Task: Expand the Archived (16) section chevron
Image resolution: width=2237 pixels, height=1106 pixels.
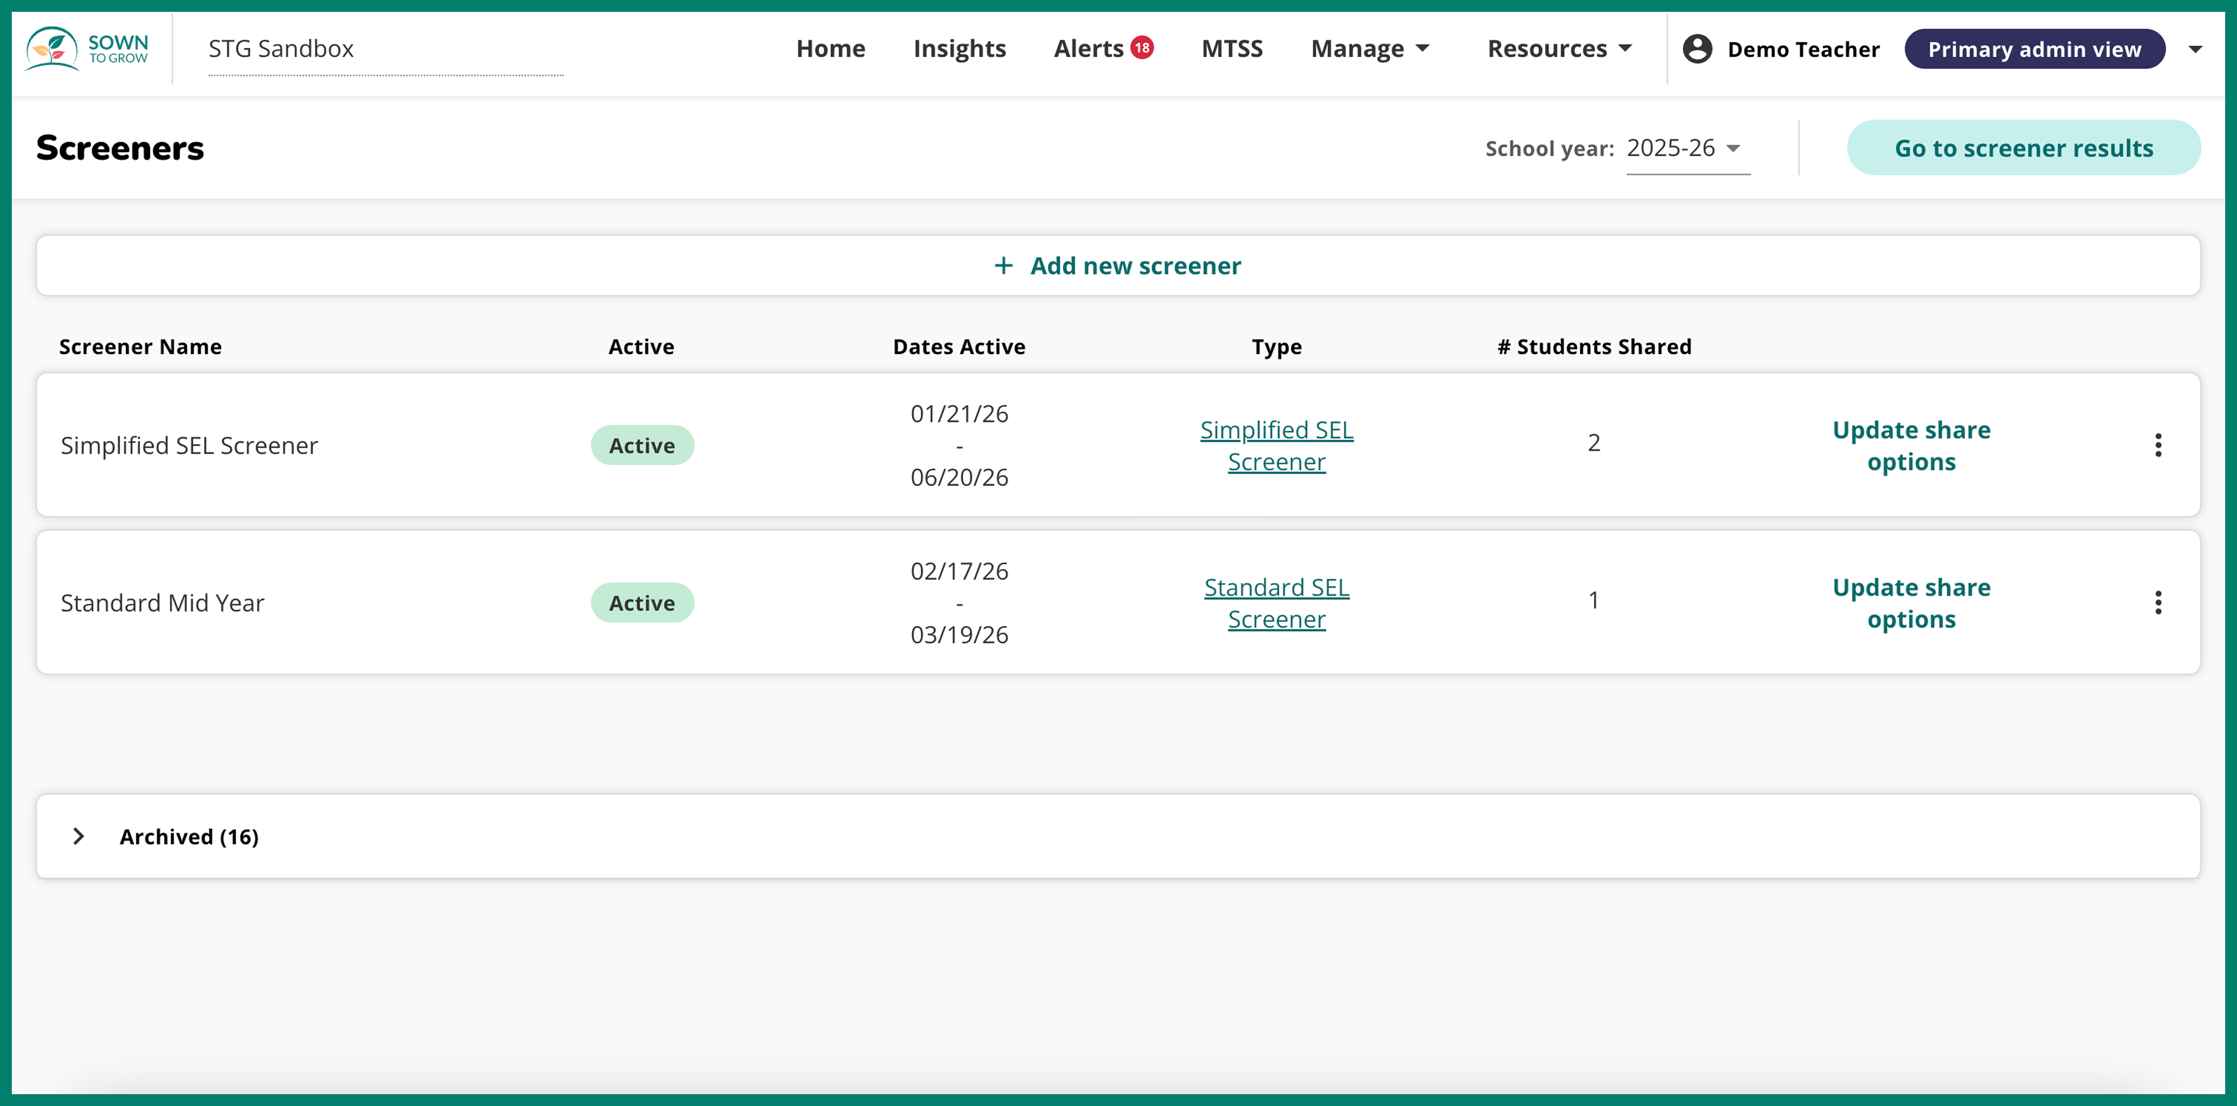Action: pyautogui.click(x=78, y=836)
